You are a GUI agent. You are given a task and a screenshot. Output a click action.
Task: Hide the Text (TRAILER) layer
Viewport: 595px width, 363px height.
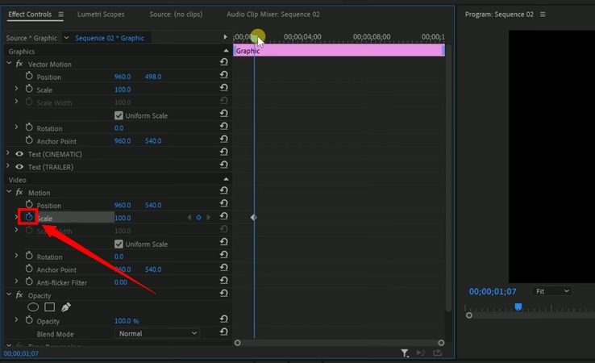[19, 167]
